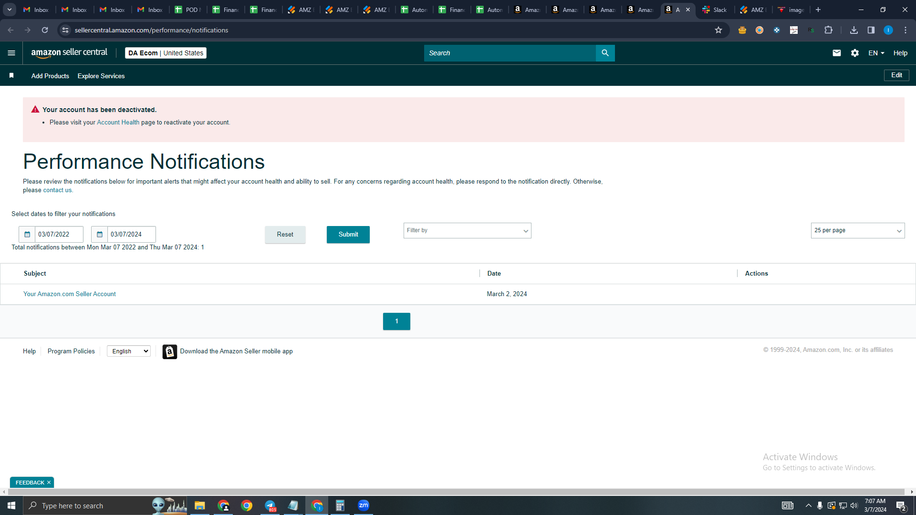Open the Chrome profile avatar
This screenshot has height=515, width=916.
[x=888, y=30]
